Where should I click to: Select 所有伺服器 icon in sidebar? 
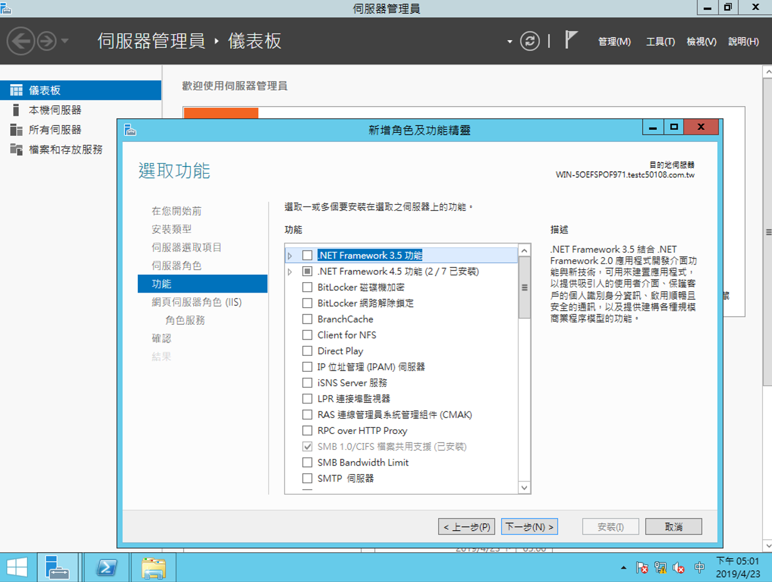click(x=16, y=130)
